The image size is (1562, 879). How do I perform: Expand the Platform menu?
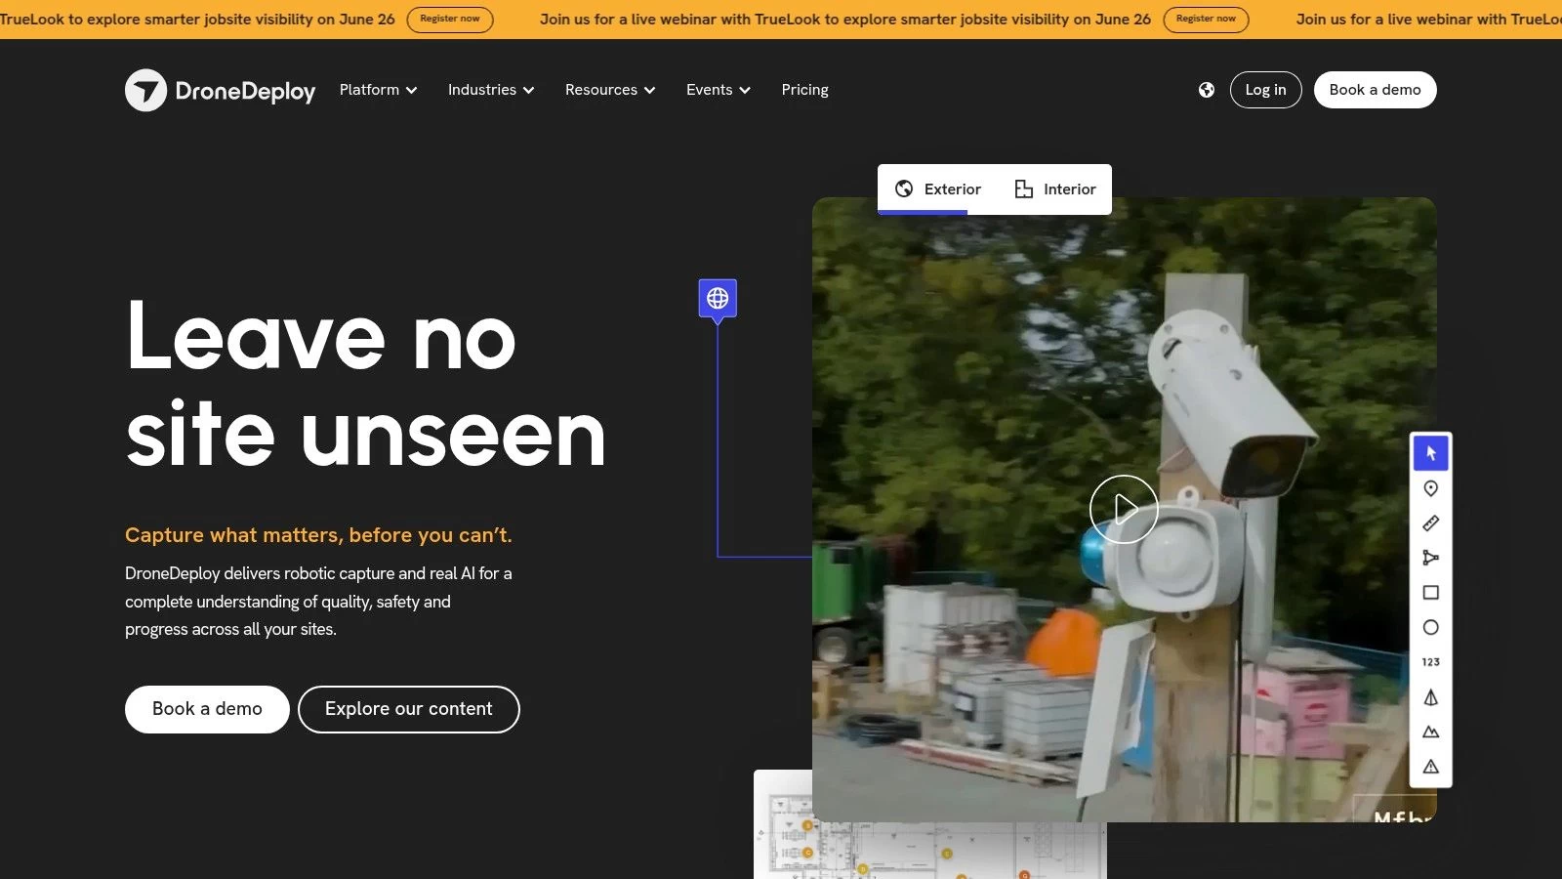point(378,90)
